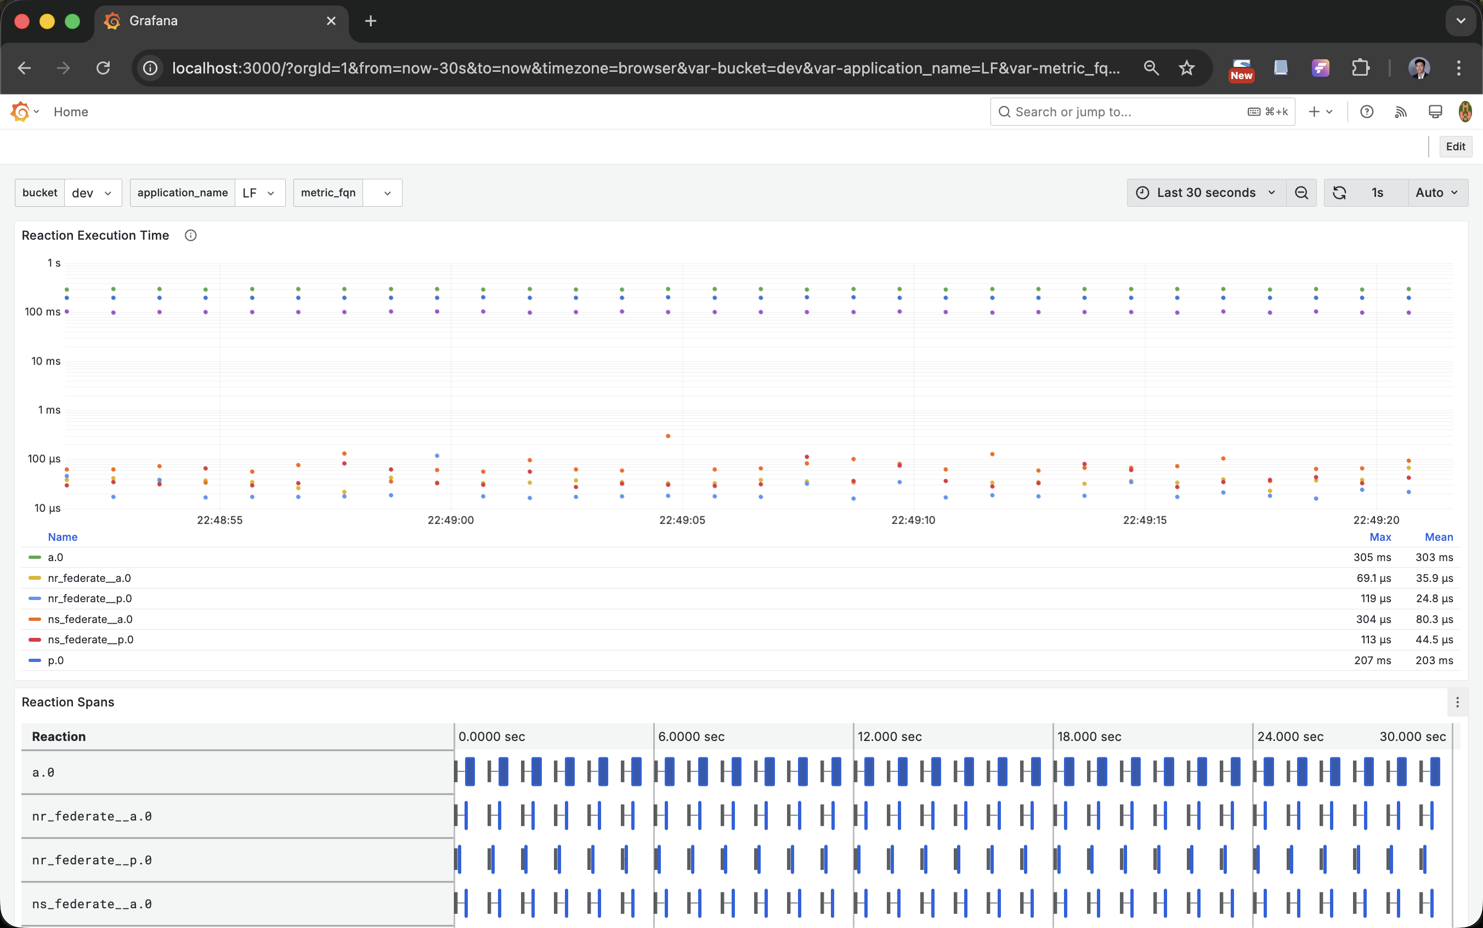Open the bucket dev dropdown
The height and width of the screenshot is (928, 1483).
93,192
